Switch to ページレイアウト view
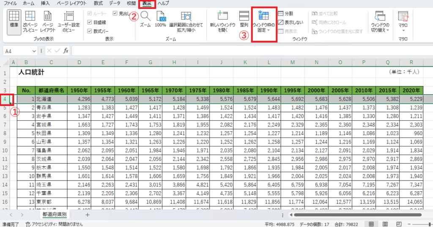 click(x=47, y=22)
